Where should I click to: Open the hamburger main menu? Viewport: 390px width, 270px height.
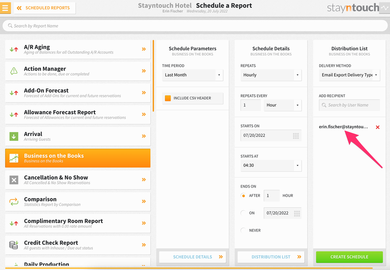[x=5, y=8]
